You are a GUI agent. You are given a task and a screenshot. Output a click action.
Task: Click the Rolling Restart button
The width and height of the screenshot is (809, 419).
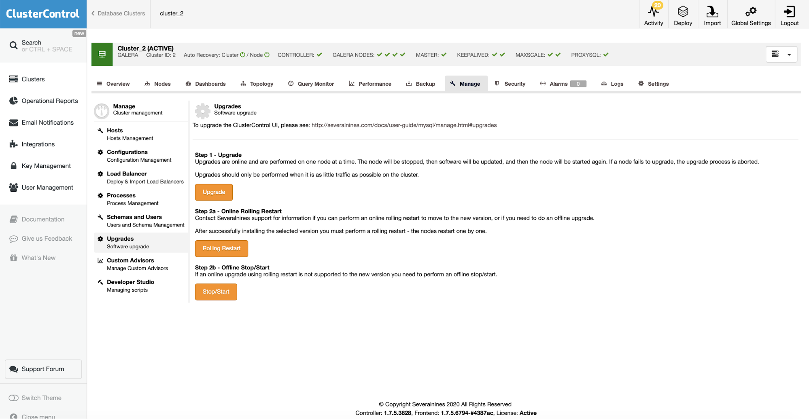221,248
